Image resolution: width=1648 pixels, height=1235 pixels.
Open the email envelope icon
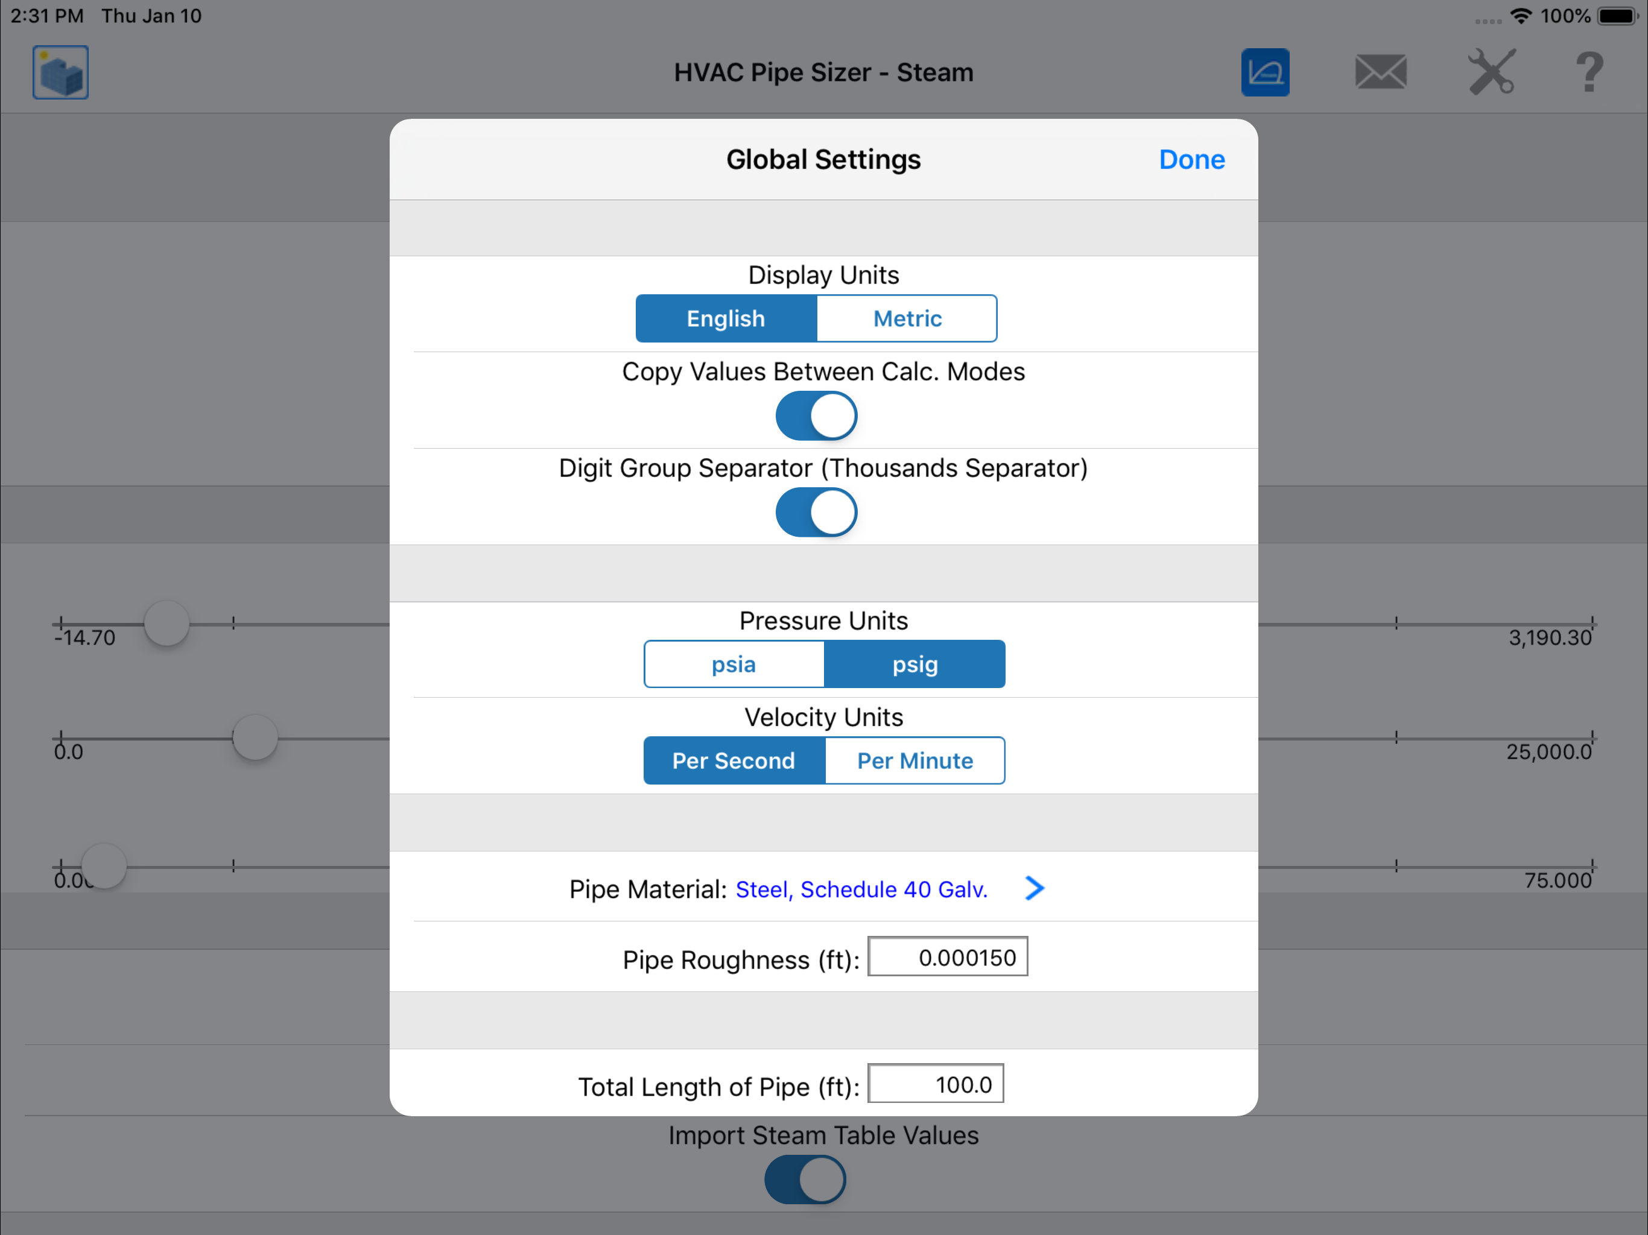pyautogui.click(x=1381, y=72)
